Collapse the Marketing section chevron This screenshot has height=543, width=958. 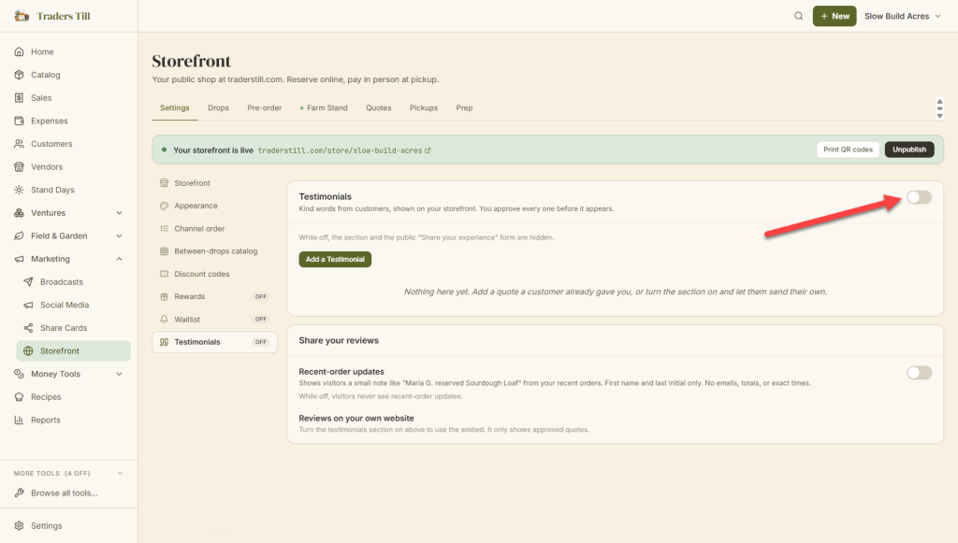coord(119,259)
